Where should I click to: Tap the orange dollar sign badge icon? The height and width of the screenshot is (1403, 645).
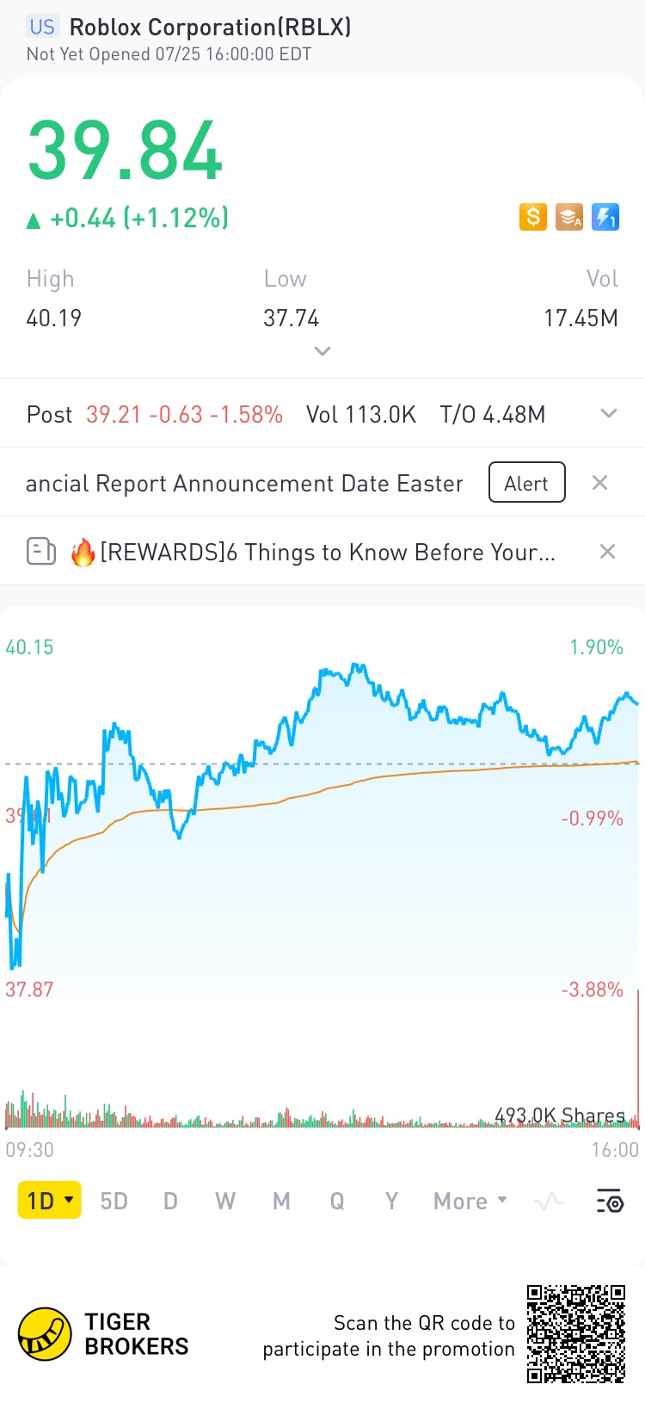pos(532,217)
